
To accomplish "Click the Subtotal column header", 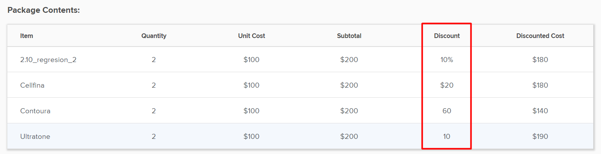I will point(349,36).
